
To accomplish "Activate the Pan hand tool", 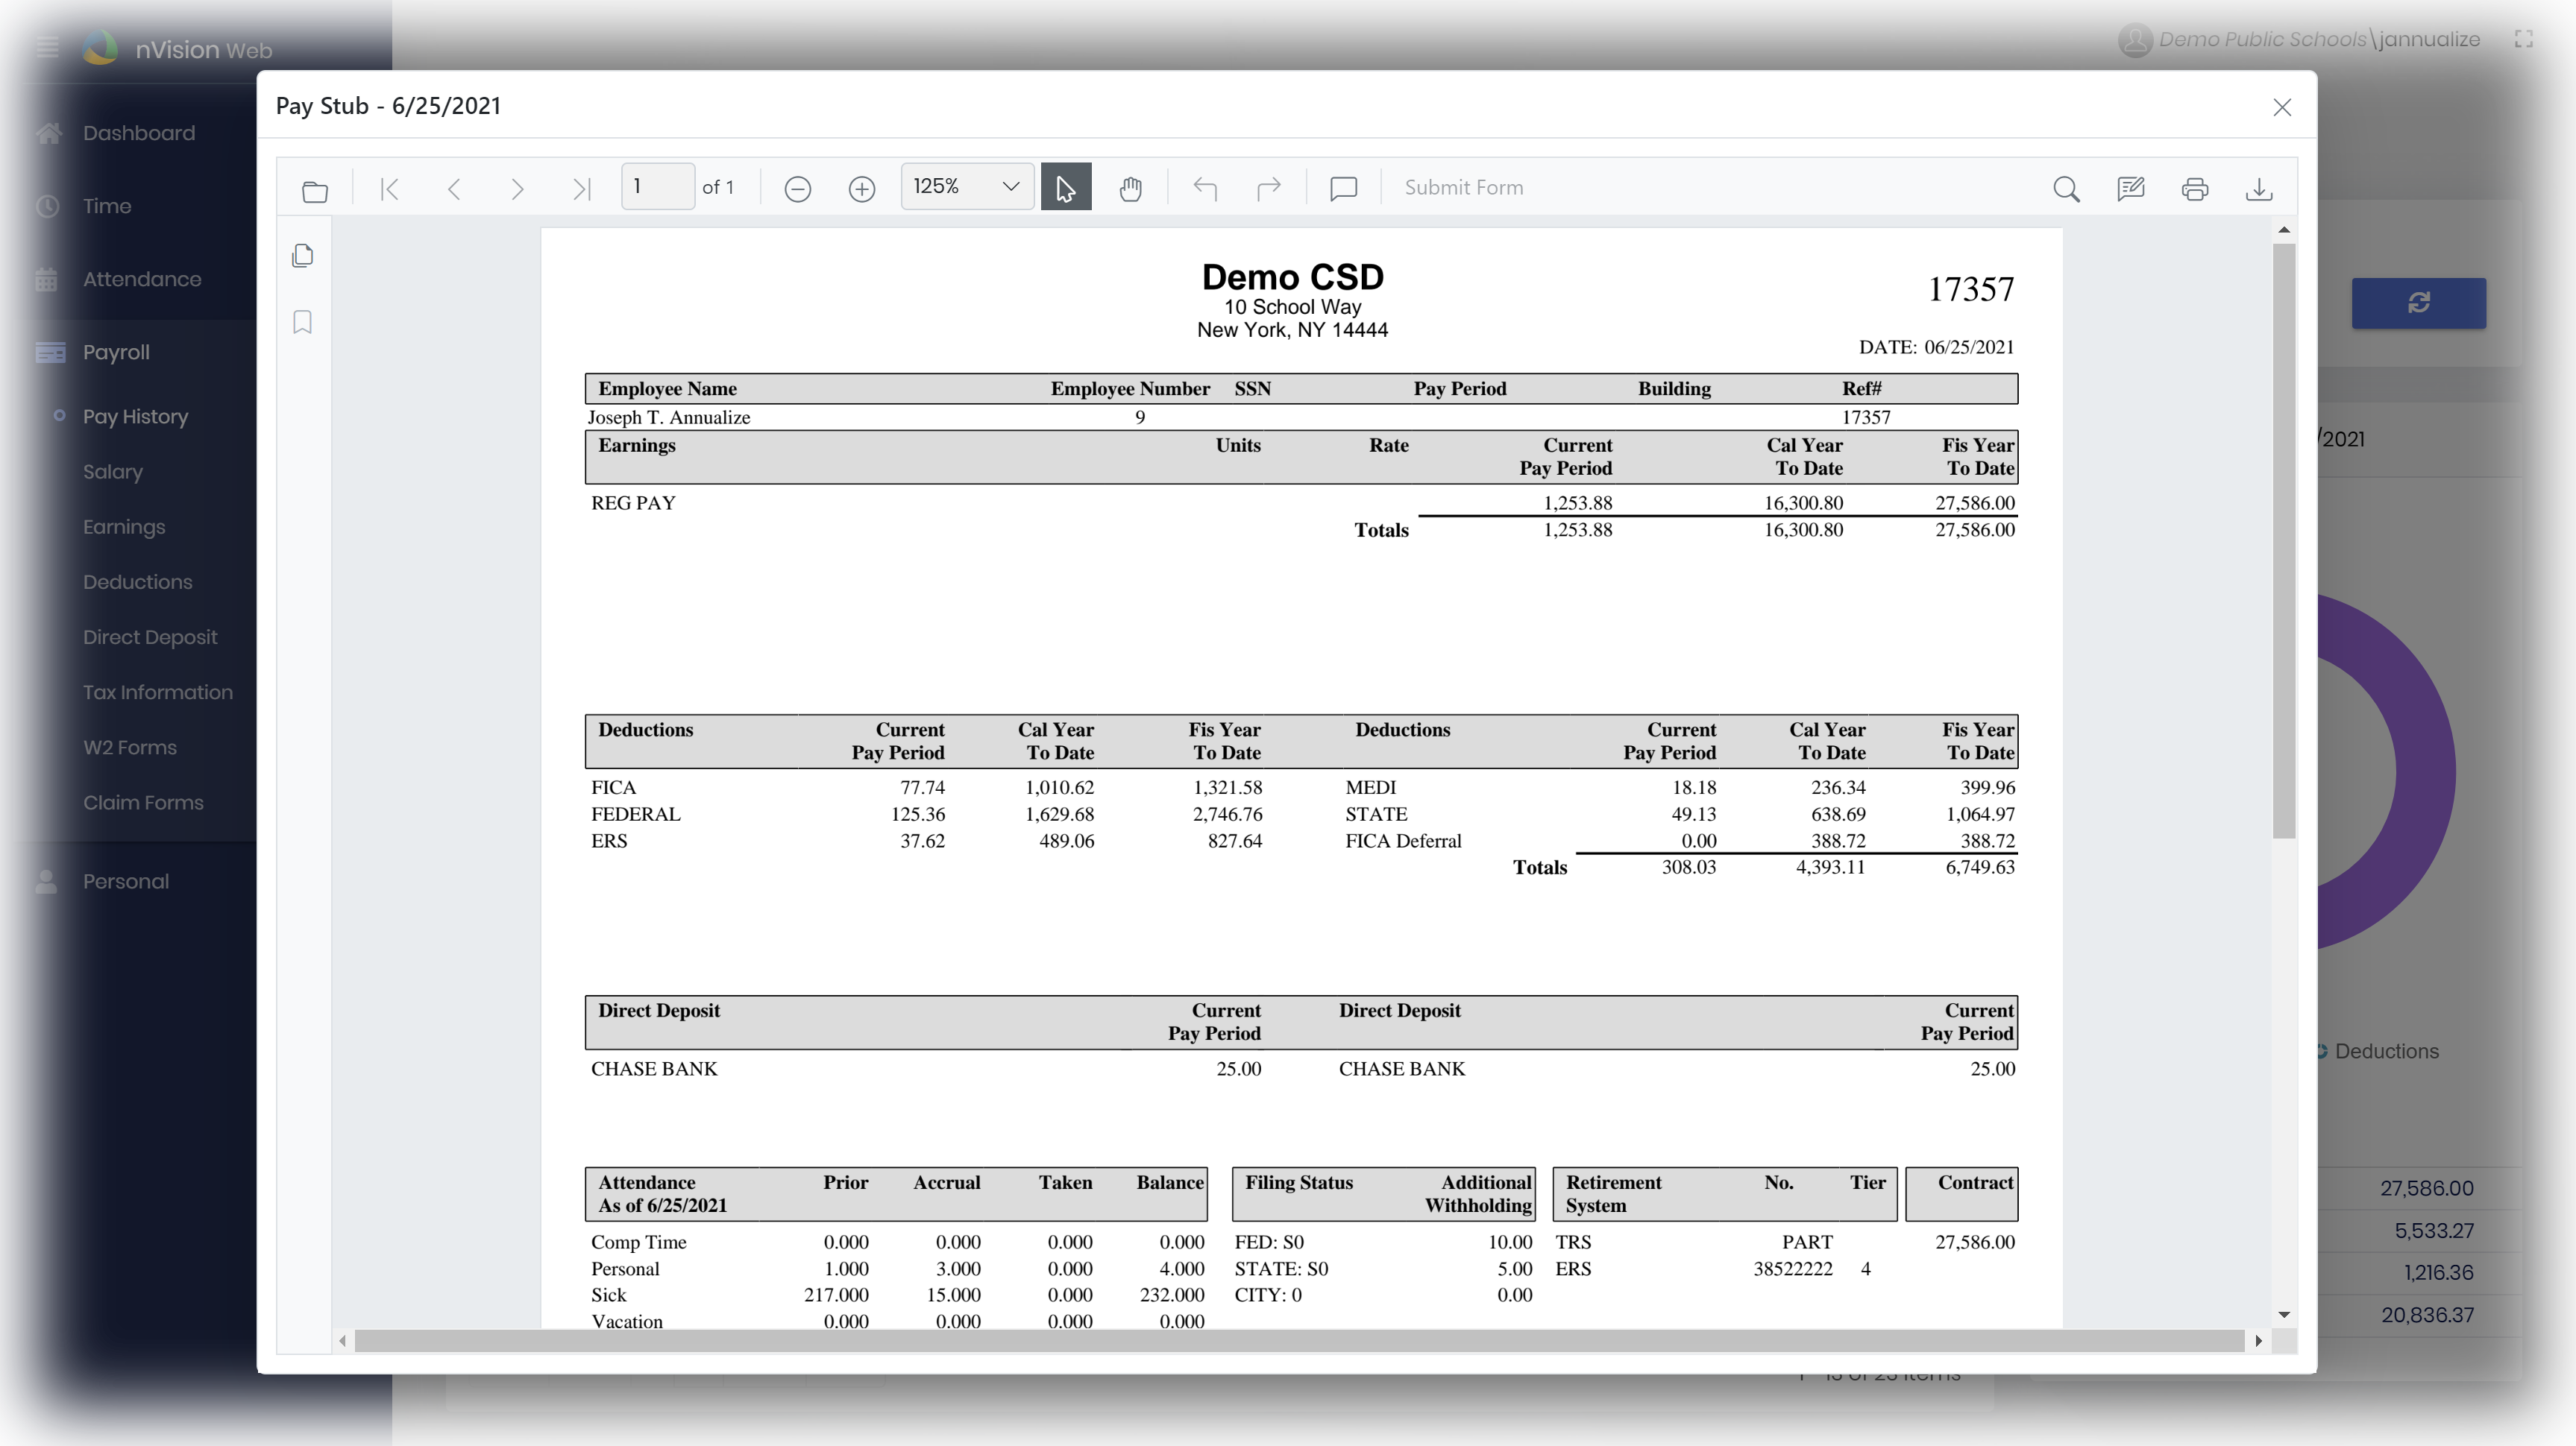I will (x=1130, y=188).
